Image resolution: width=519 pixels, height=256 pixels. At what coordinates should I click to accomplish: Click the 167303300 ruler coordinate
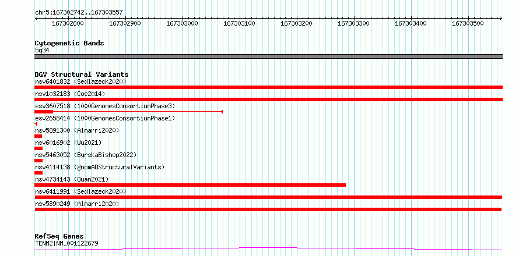tap(353, 24)
